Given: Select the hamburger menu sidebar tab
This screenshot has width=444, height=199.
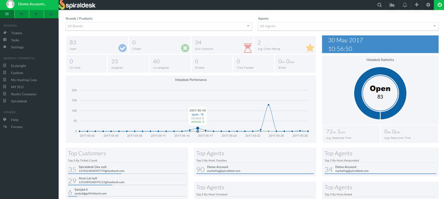Looking at the screenshot, I should (7, 14).
